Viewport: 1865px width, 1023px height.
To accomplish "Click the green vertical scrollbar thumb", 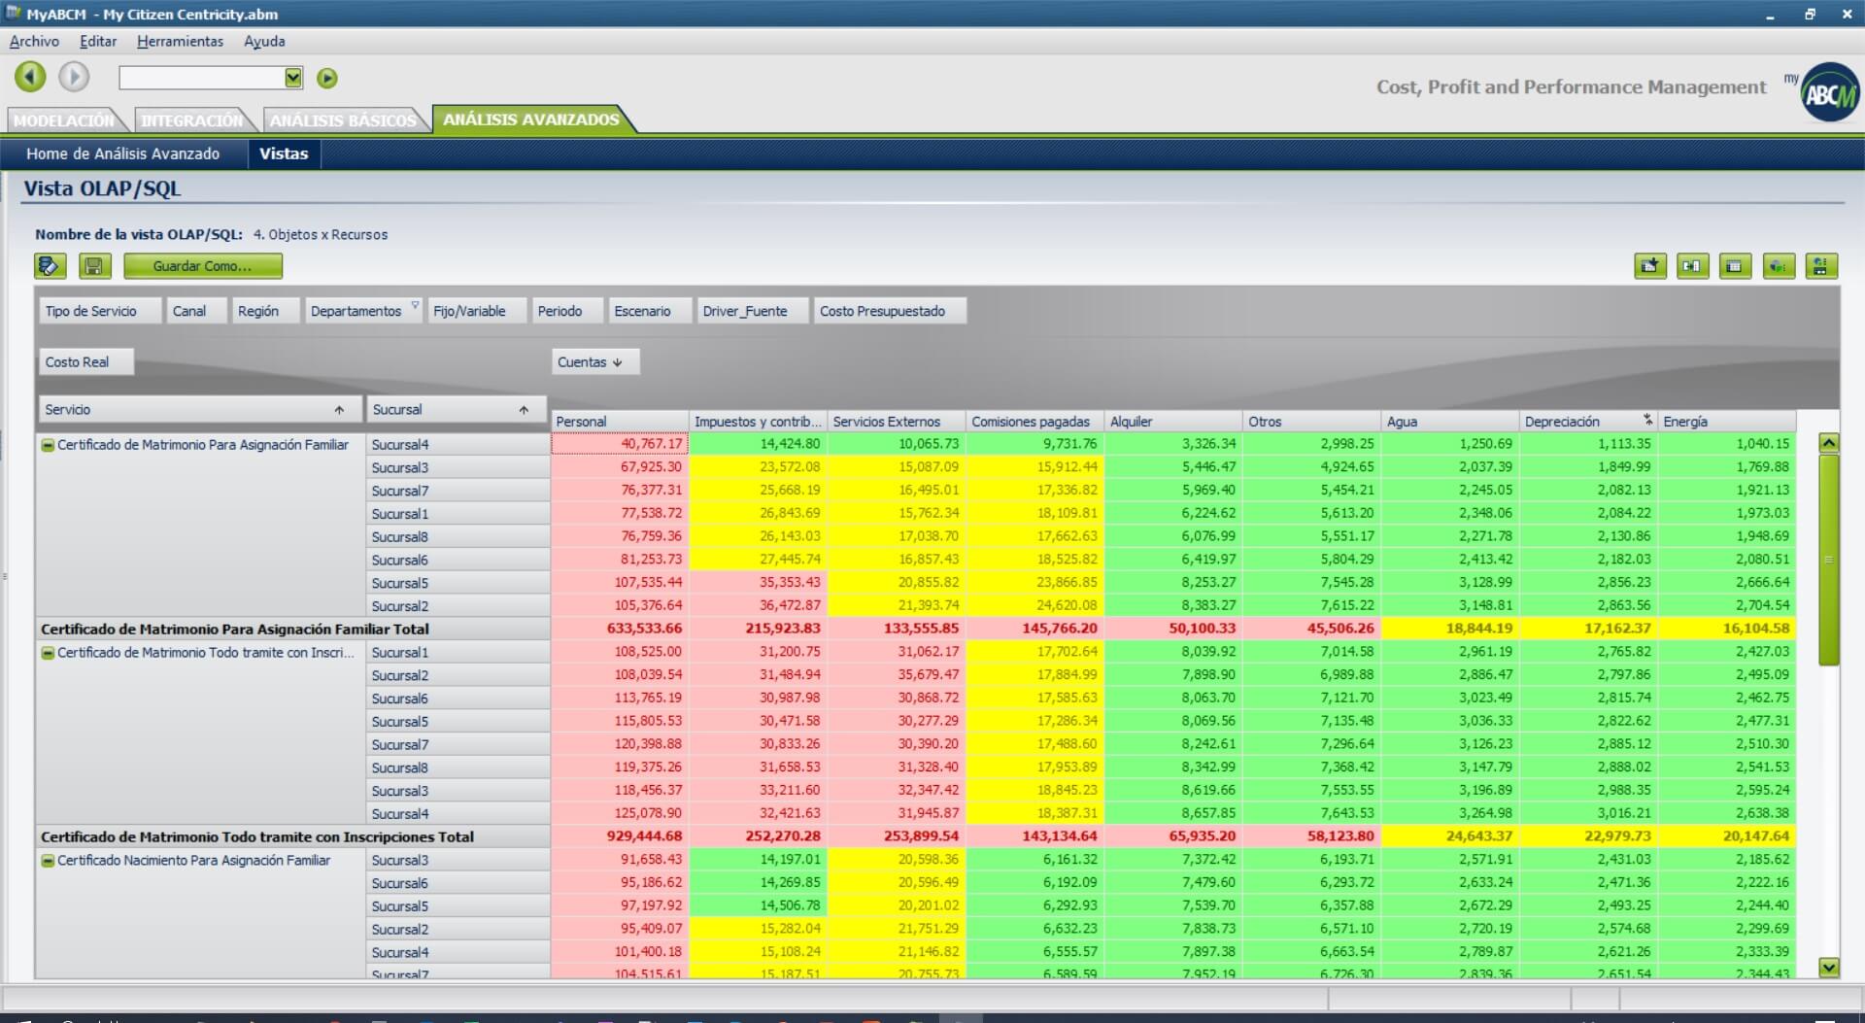I will click(x=1829, y=560).
